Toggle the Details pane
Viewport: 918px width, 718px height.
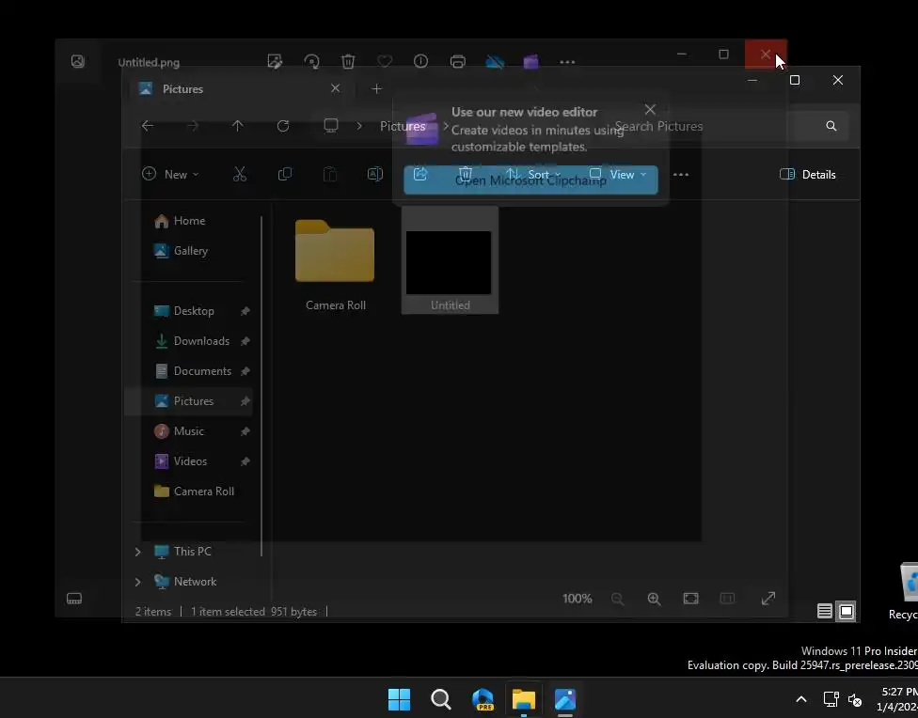click(808, 175)
